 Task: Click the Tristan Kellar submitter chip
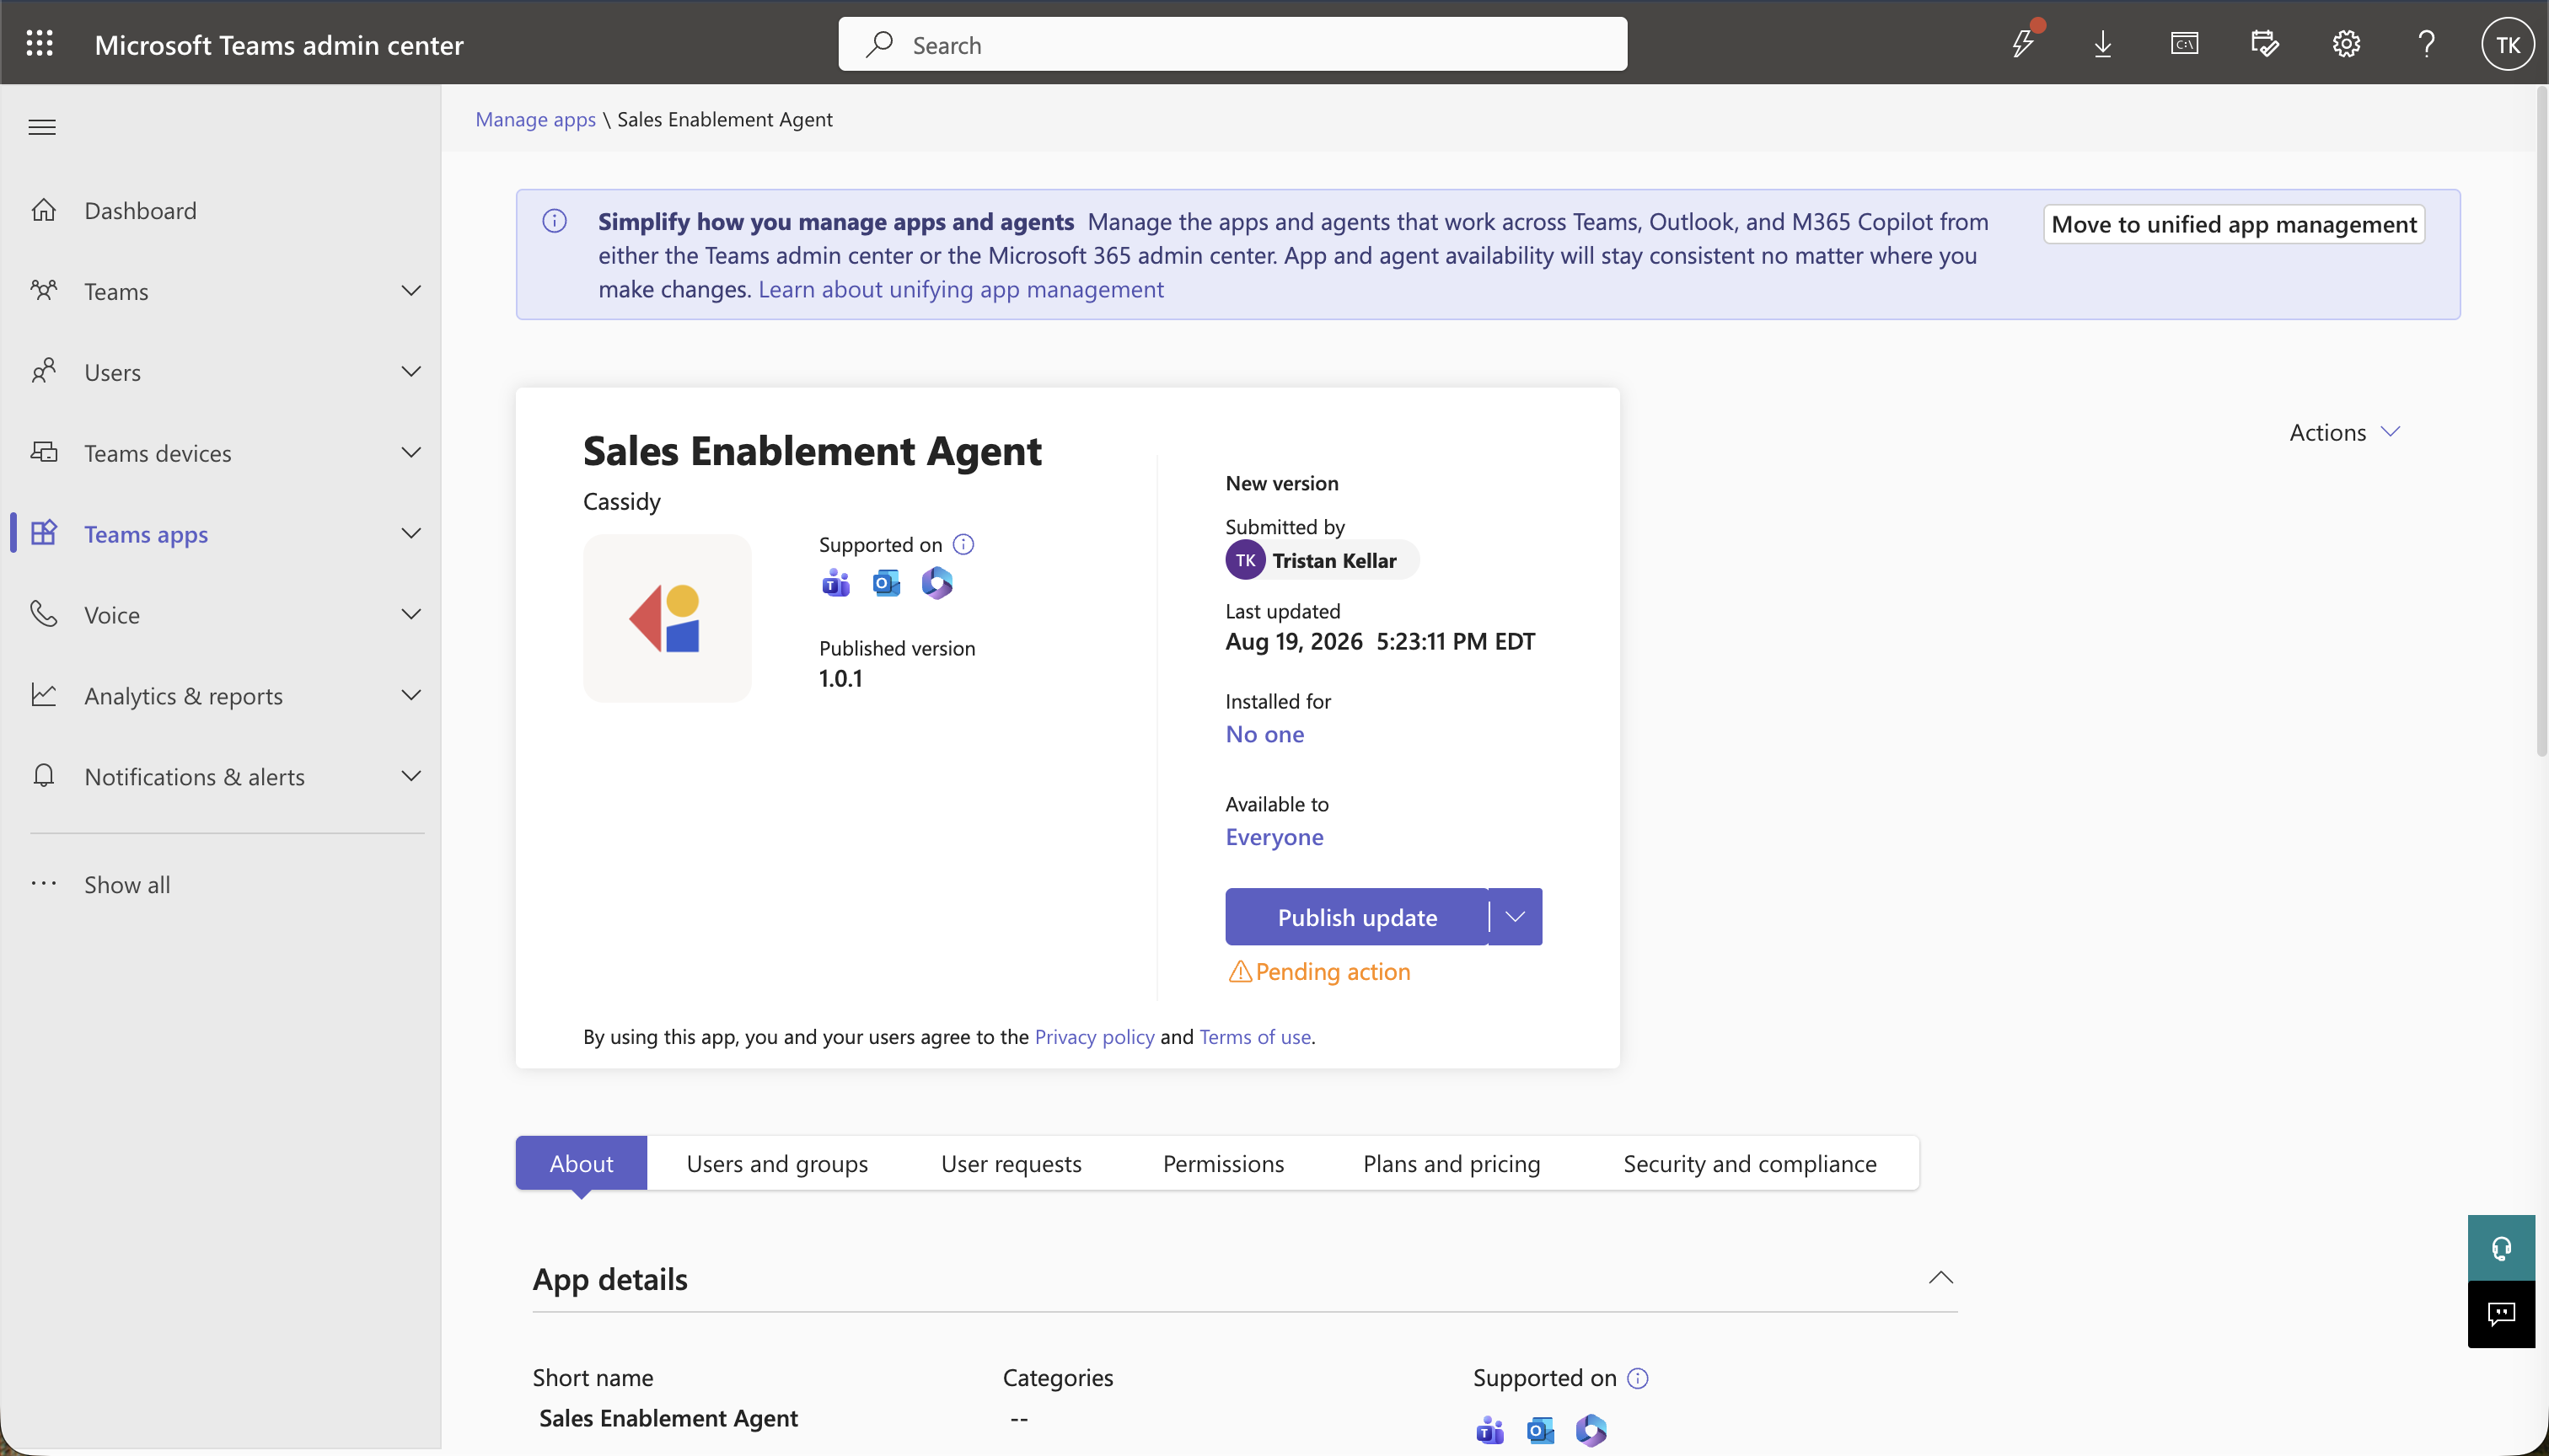(1322, 560)
